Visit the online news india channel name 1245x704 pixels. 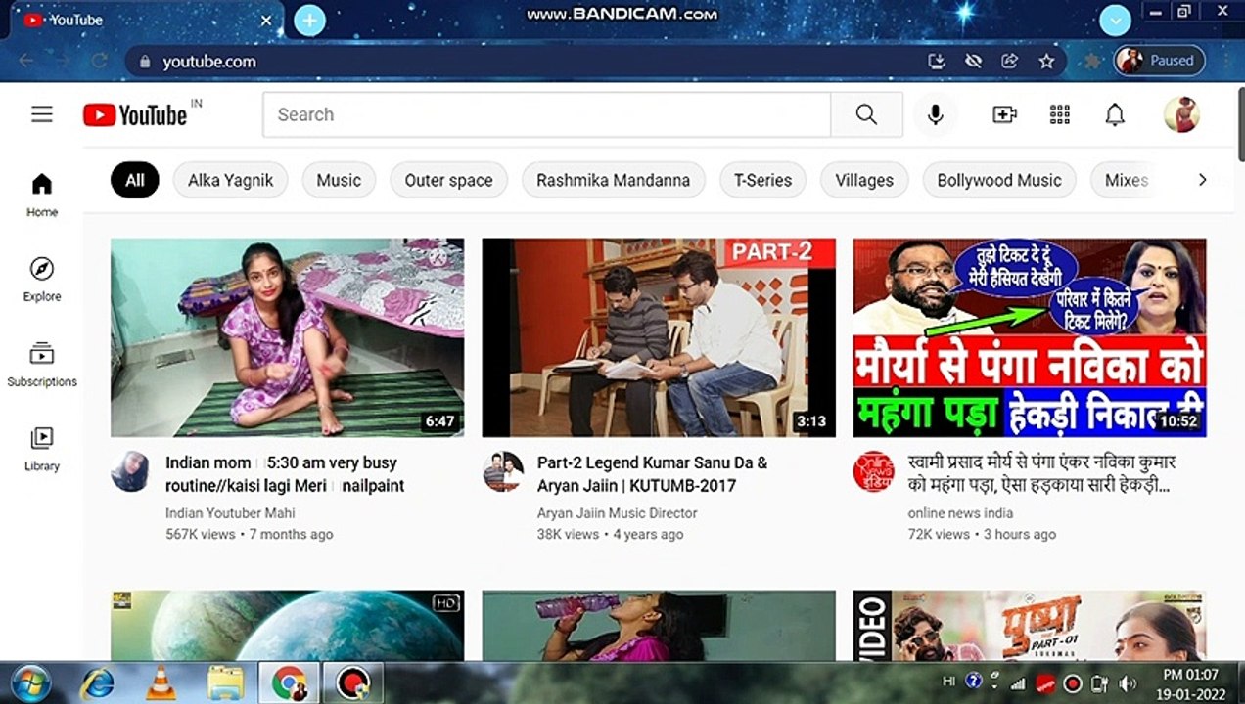[x=960, y=513]
